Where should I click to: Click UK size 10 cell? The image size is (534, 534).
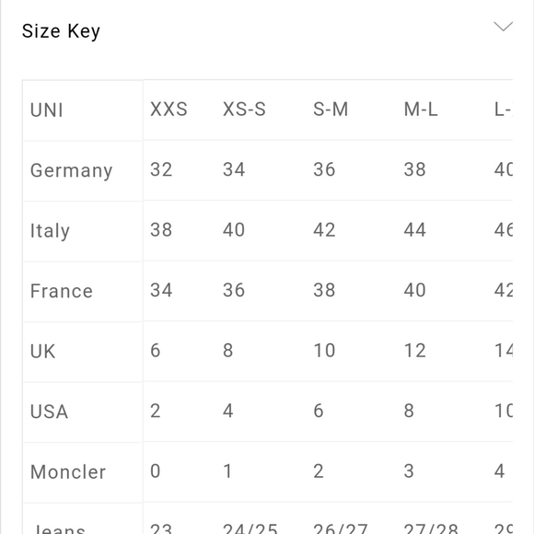[x=324, y=351]
